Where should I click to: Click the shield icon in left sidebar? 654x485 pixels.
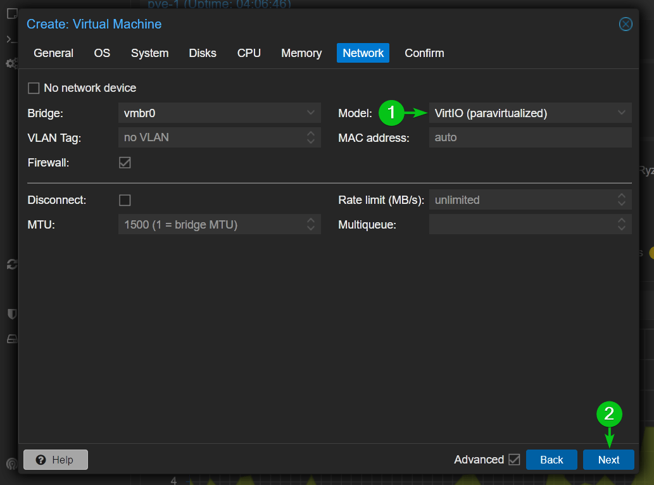(12, 313)
